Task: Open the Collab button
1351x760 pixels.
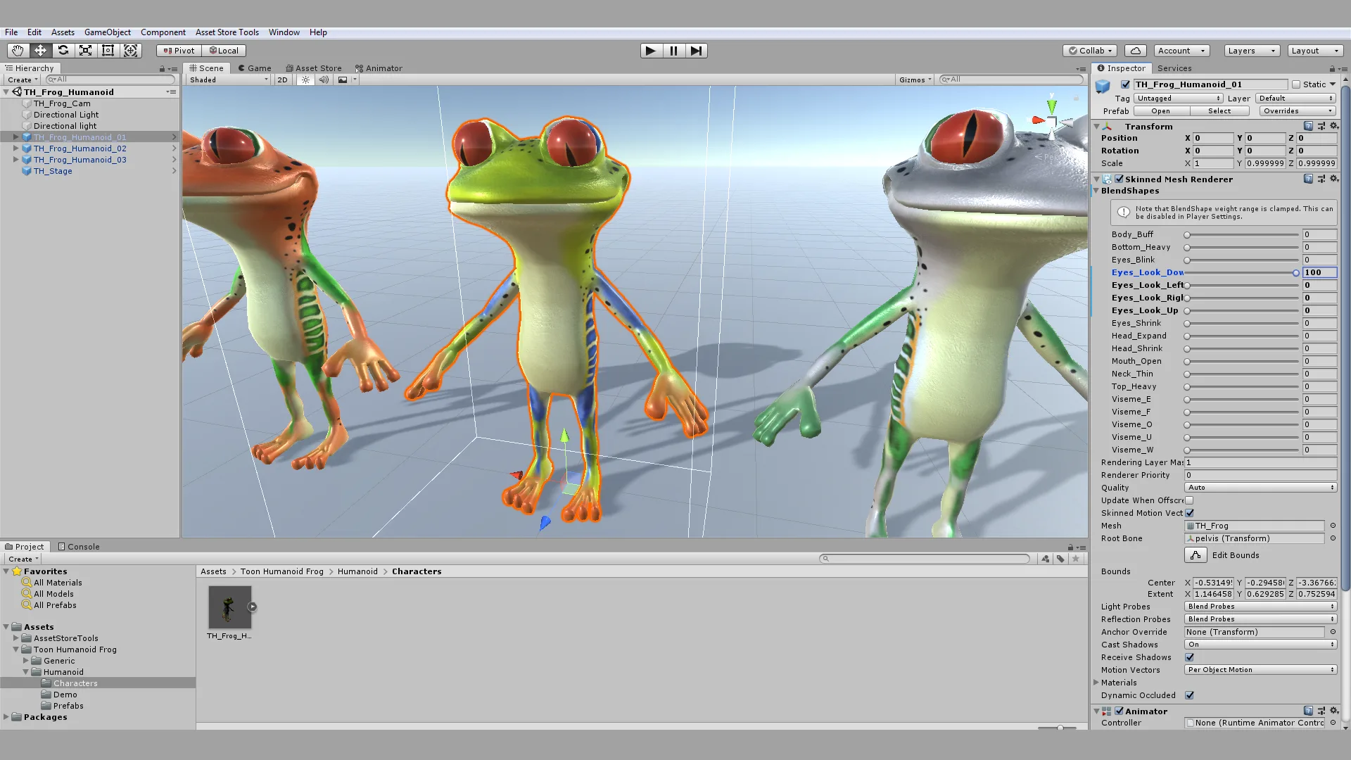Action: point(1090,51)
